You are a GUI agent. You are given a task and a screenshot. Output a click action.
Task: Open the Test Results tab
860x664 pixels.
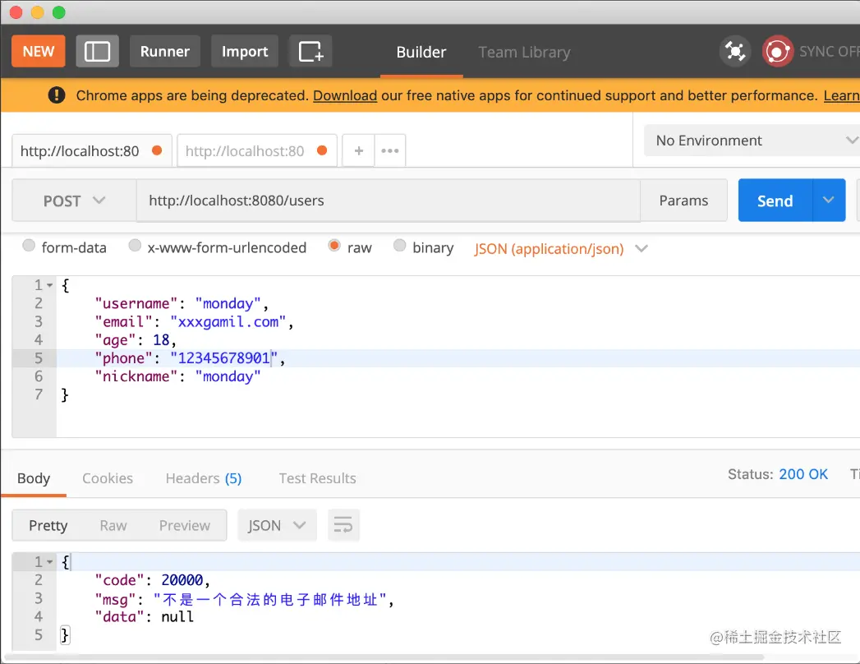(x=318, y=478)
